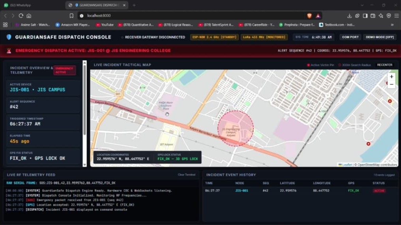Open the YouTube bookmark
The image size is (401, 225).
105,25
